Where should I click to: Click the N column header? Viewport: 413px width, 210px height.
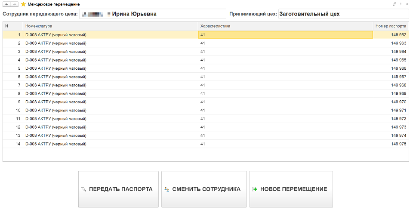[13, 26]
